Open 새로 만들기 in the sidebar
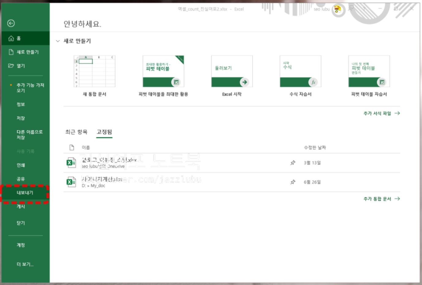 [x=25, y=52]
